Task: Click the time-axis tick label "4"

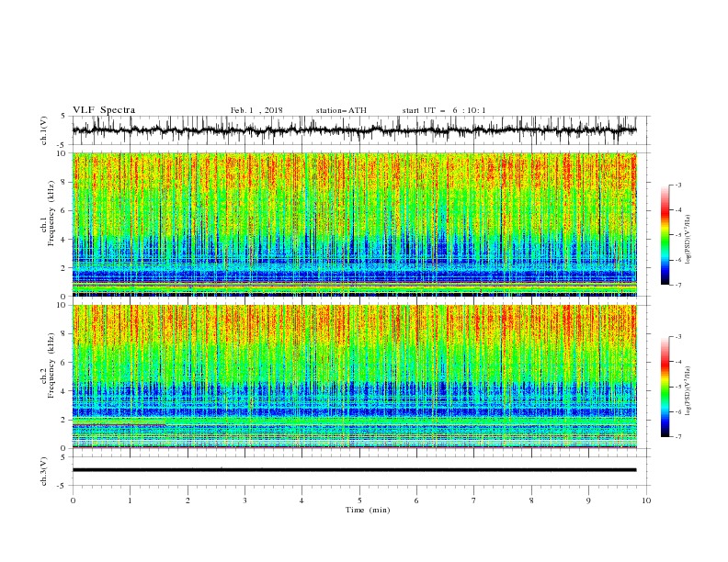Action: (x=301, y=500)
